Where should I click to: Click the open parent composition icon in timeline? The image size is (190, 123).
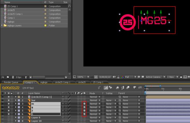point(99,88)
